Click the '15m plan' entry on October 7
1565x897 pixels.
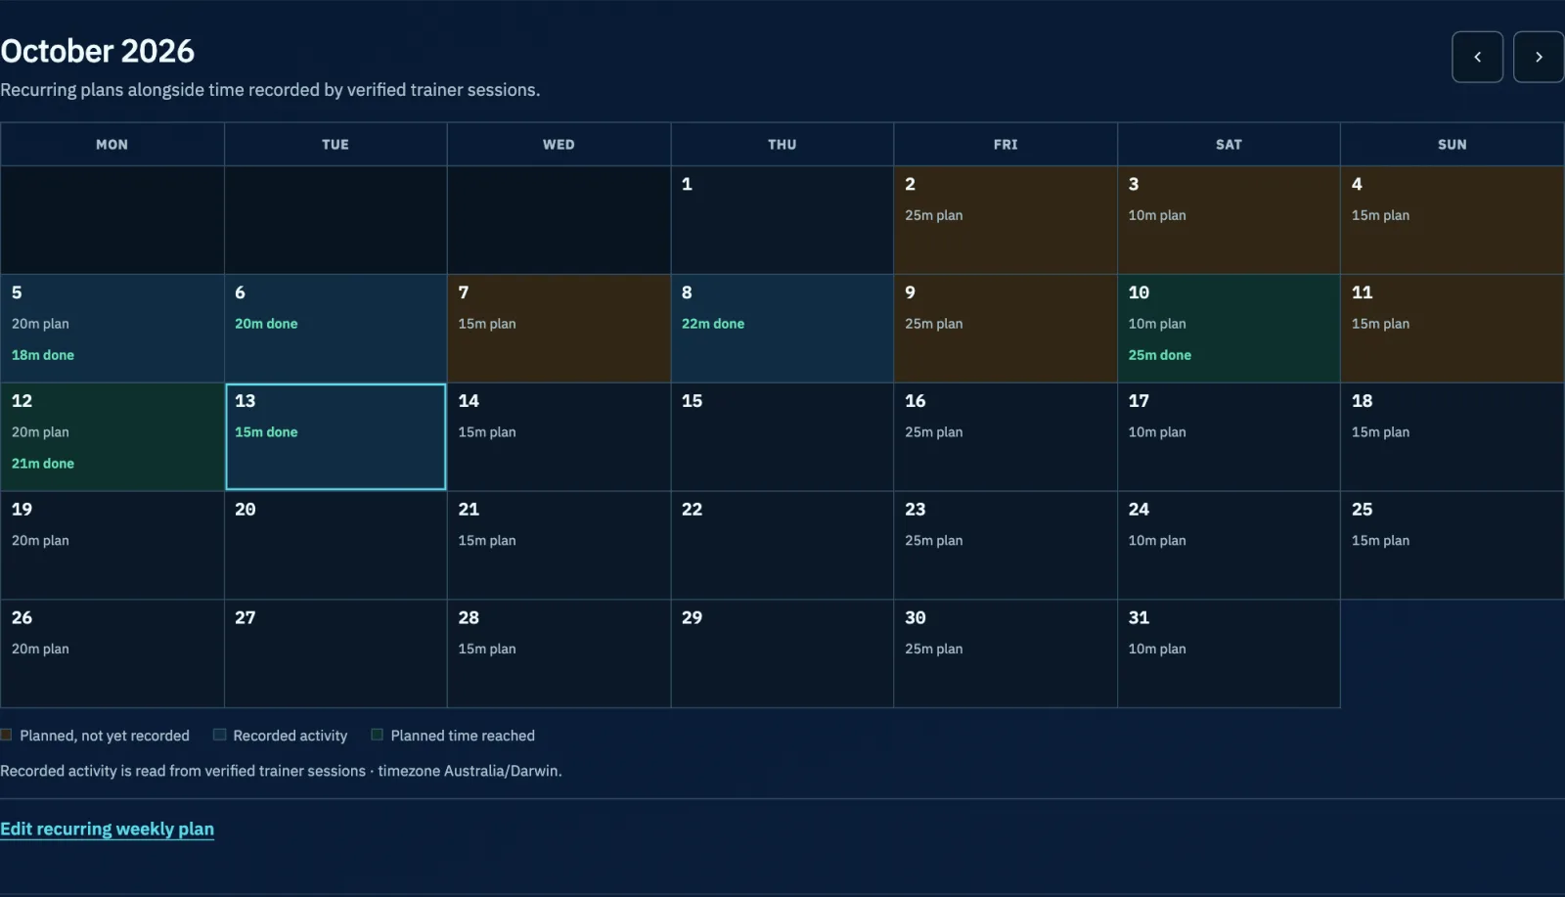coord(487,324)
